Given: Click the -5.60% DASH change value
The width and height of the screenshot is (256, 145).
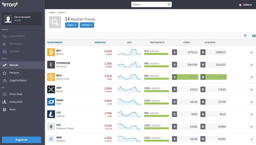Looking at the screenshot, I should [x=108, y=101].
